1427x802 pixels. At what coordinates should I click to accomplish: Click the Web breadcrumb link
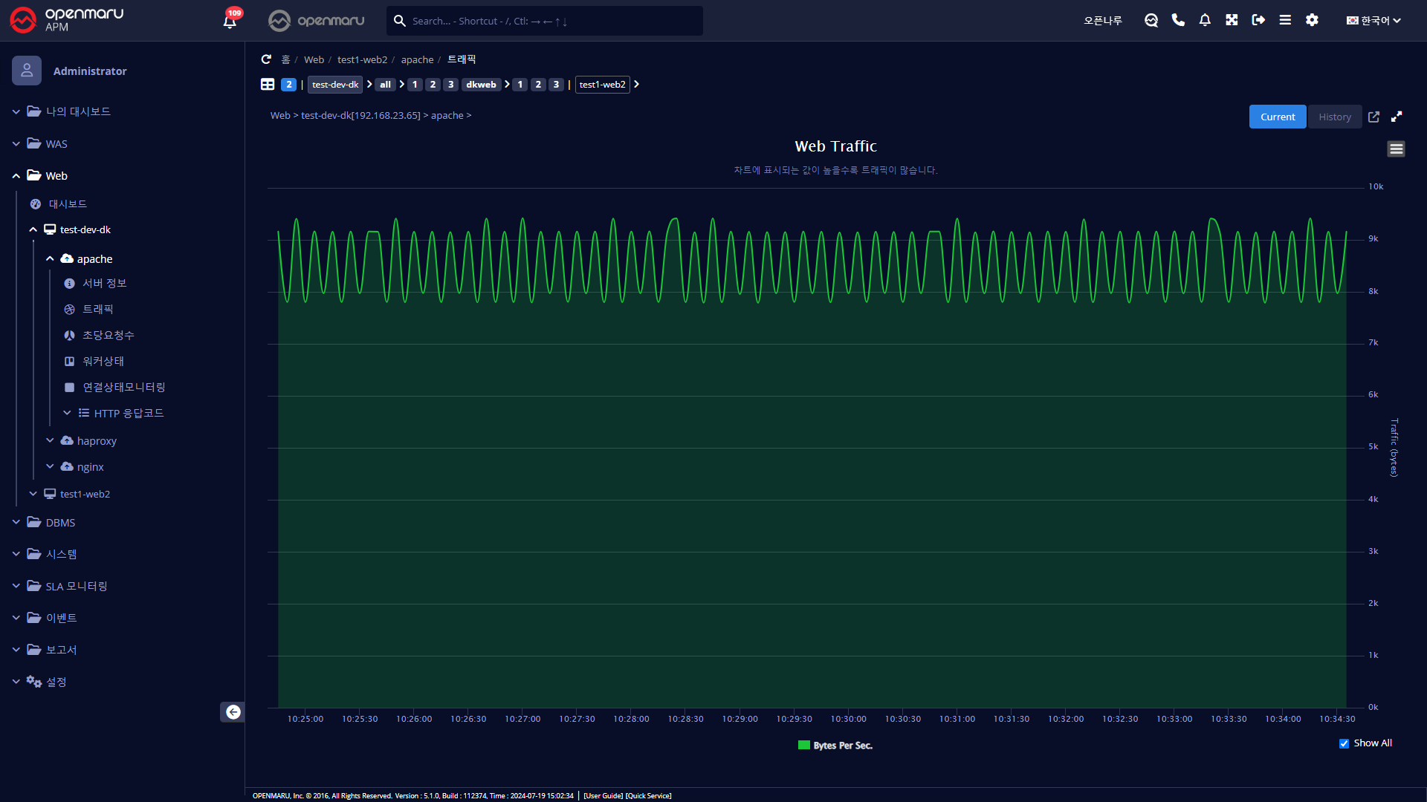coord(314,59)
